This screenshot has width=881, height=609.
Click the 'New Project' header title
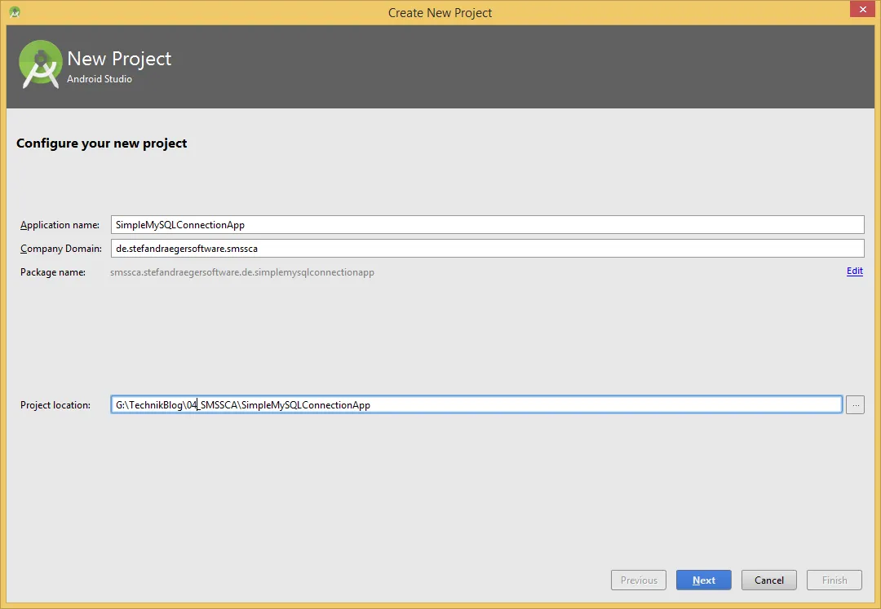(119, 59)
